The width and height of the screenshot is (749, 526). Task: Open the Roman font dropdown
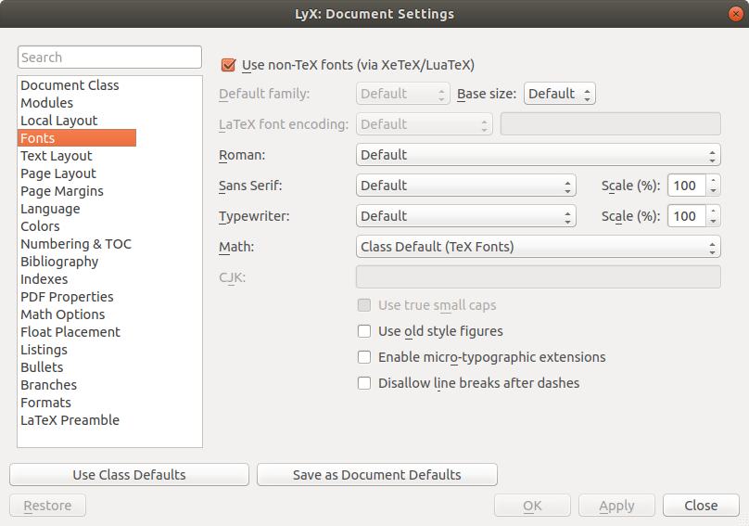[538, 155]
